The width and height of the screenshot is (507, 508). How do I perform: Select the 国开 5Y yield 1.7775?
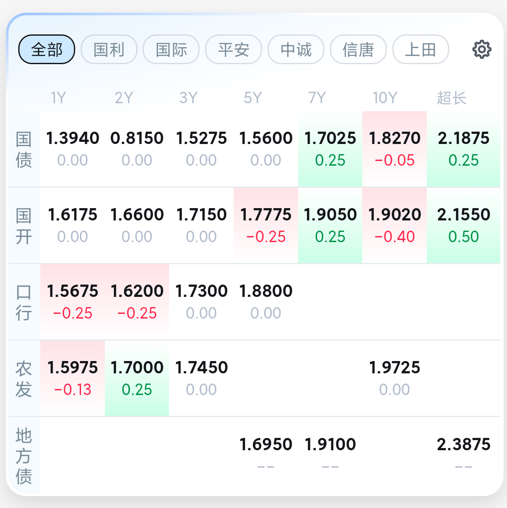pyautogui.click(x=266, y=225)
